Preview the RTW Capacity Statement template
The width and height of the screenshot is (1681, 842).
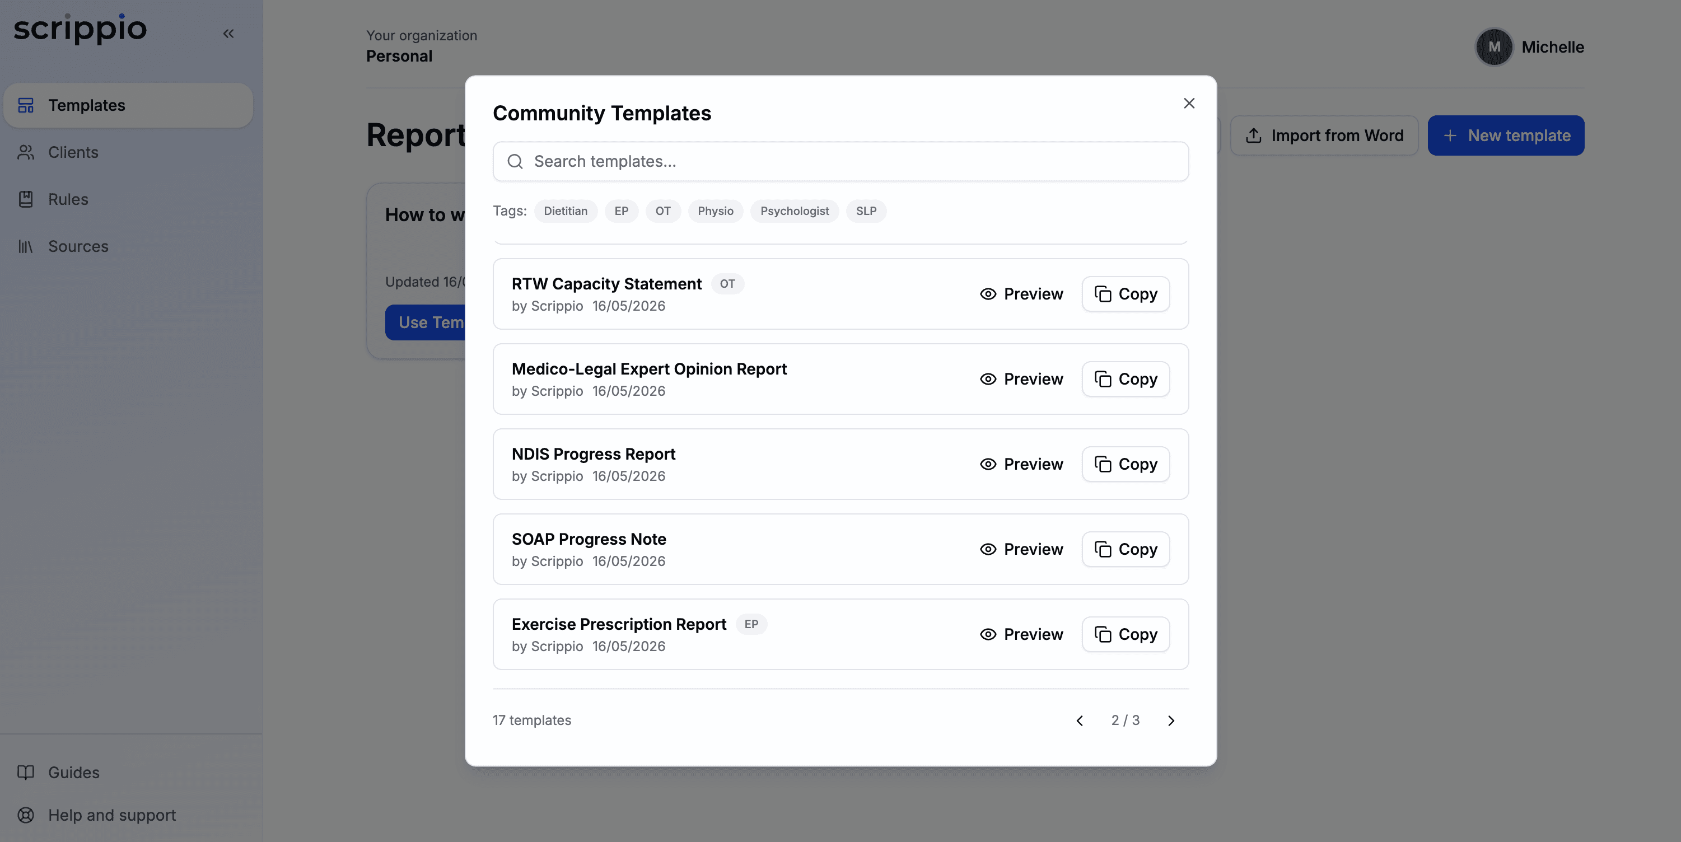click(1021, 294)
